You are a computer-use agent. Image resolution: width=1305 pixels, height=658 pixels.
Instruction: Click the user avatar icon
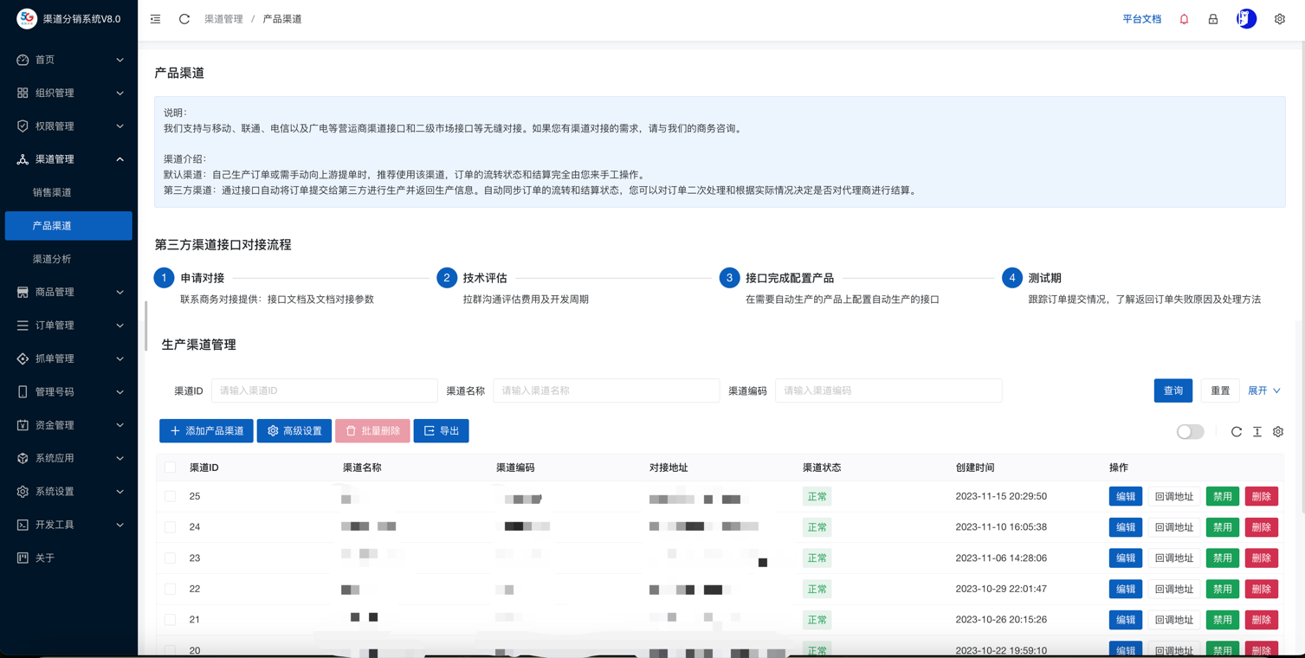[x=1246, y=19]
